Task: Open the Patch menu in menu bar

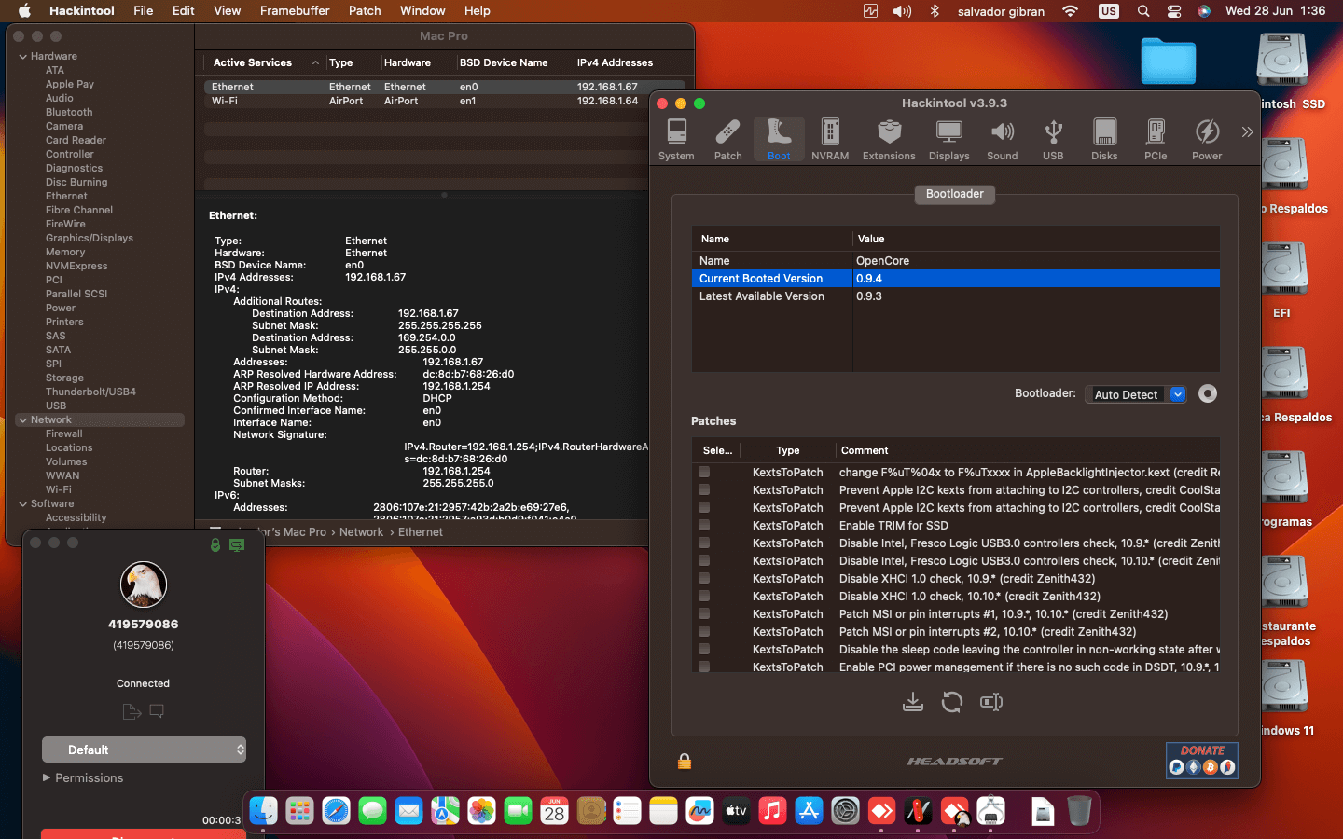Action: pyautogui.click(x=365, y=11)
